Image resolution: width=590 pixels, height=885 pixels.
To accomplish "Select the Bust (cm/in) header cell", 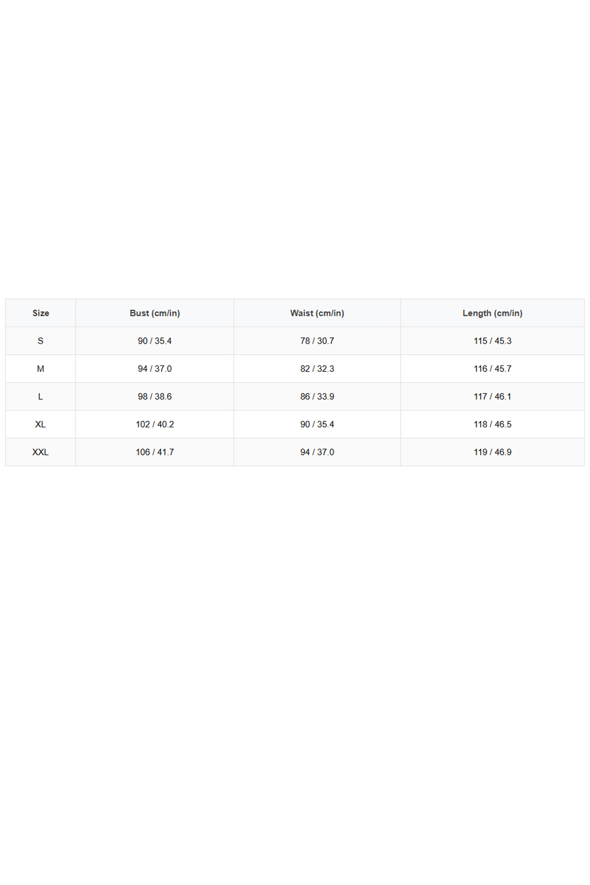I will pyautogui.click(x=155, y=313).
